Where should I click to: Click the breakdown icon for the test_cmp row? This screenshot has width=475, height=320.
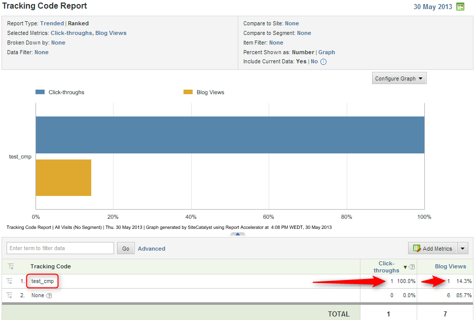tap(11, 281)
